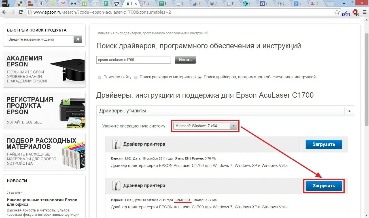Open the Подбор расходных материалов banner
The image size is (369, 218).
44,152
